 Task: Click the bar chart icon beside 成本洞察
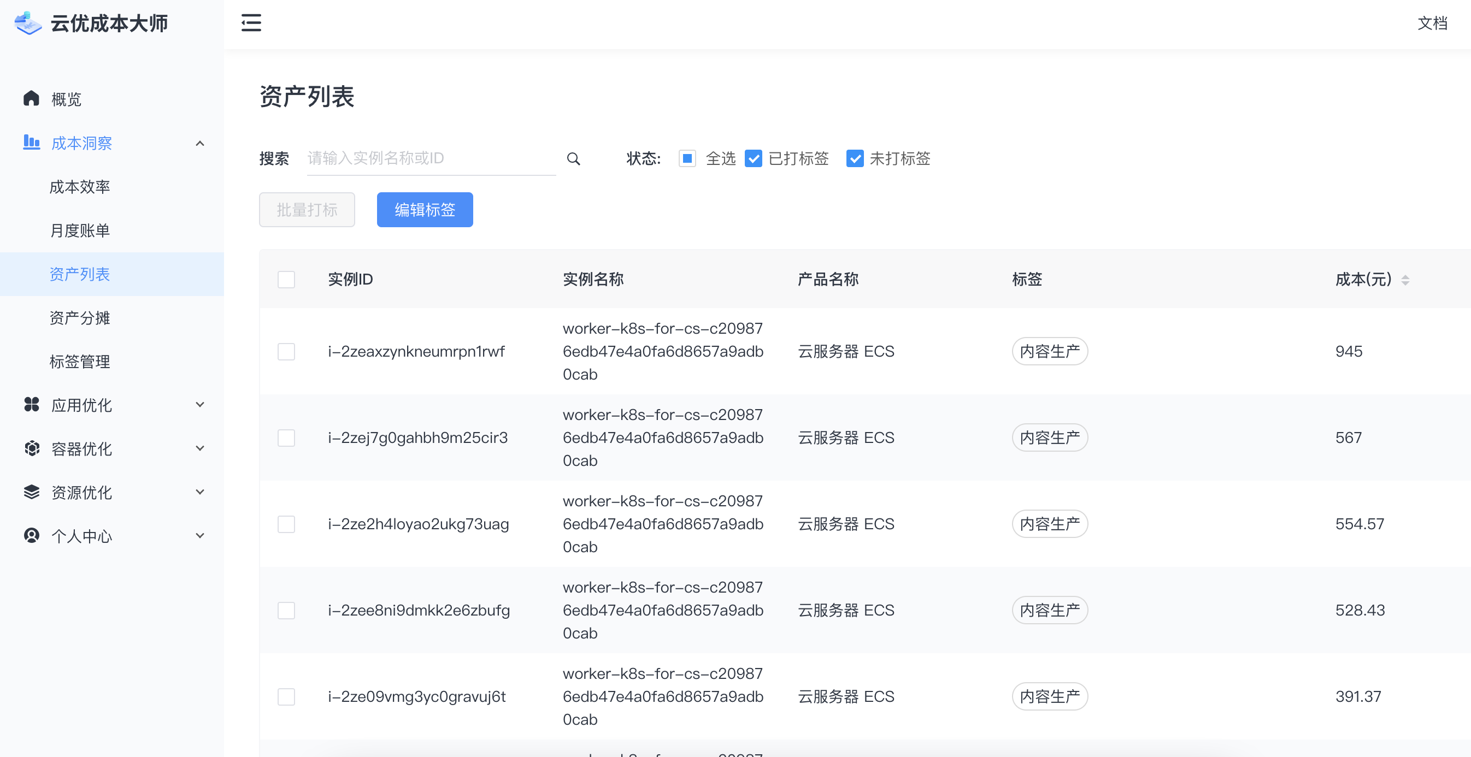31,142
